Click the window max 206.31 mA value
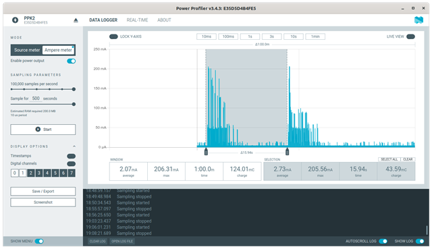 [166, 169]
